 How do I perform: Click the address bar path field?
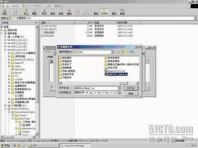pos(102,18)
